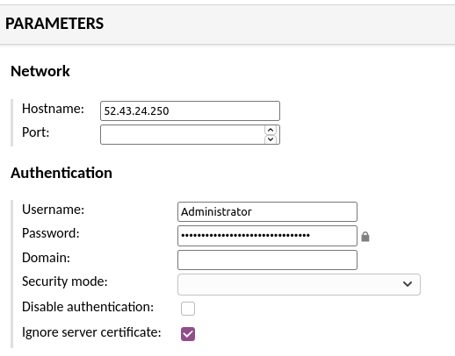Increase Port value with up arrow
Viewport: 455px width, 356px height.
tap(271, 130)
